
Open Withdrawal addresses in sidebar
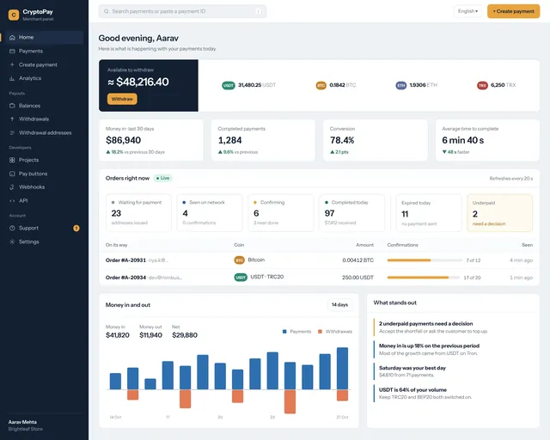pos(44,132)
